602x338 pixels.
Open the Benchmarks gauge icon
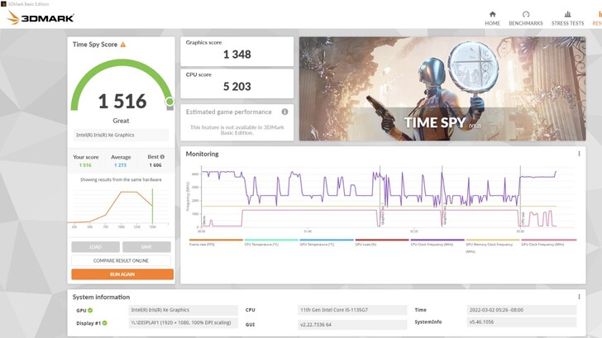(x=526, y=14)
